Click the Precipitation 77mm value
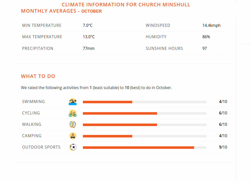Screen dimensions: 251x181 [x=89, y=48]
